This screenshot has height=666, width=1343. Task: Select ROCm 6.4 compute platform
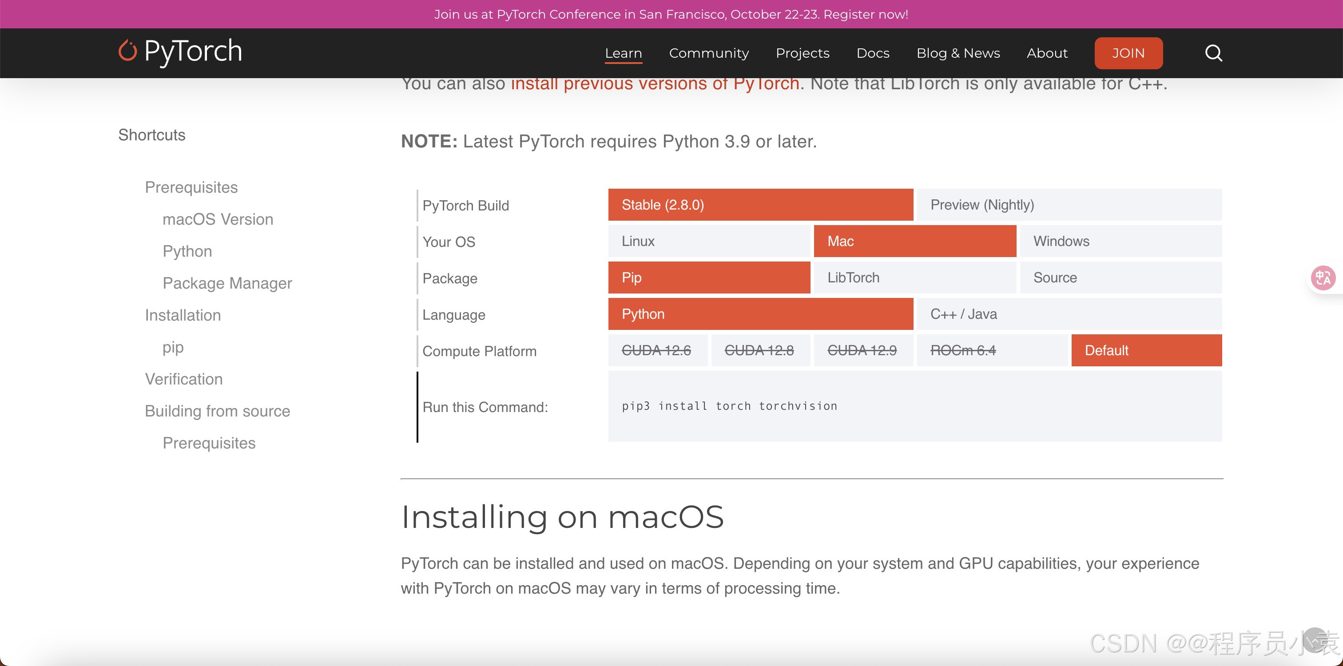(992, 350)
